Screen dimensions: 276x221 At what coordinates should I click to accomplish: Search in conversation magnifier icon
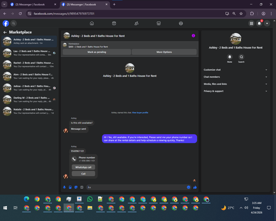241,57
